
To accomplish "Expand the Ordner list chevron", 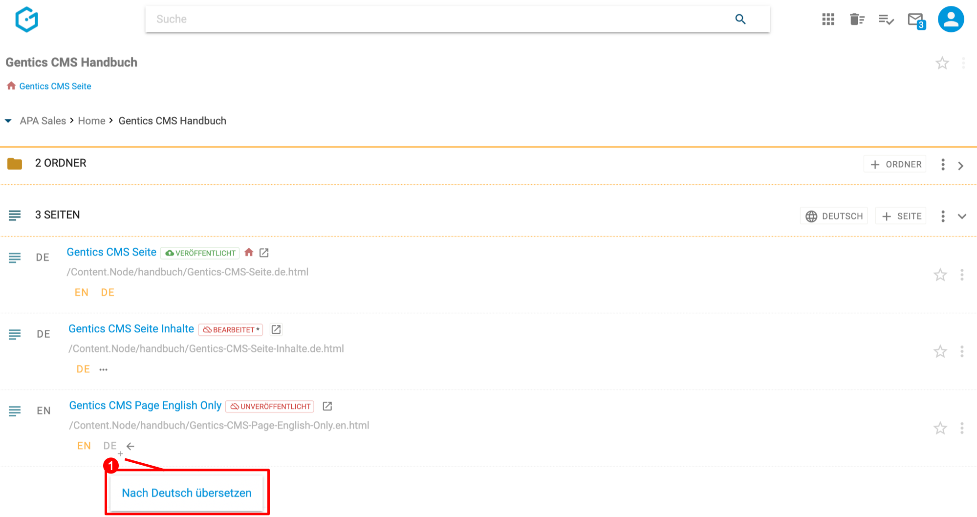I will [961, 166].
